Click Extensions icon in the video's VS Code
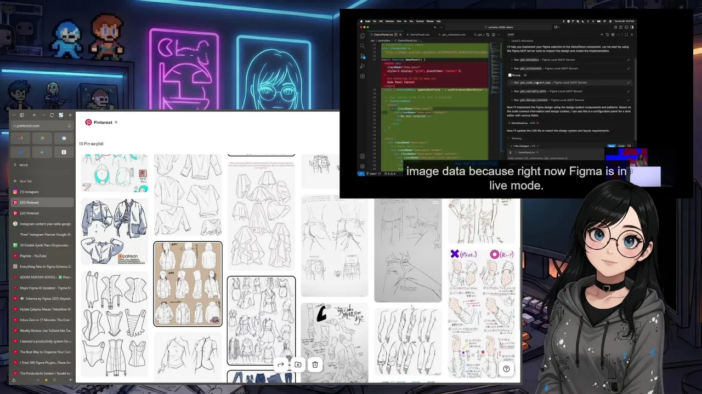 (362, 76)
